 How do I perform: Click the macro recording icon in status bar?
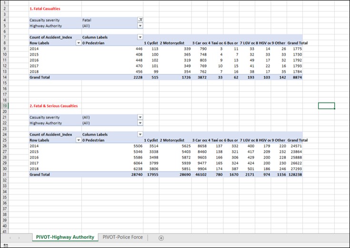(x=6, y=245)
